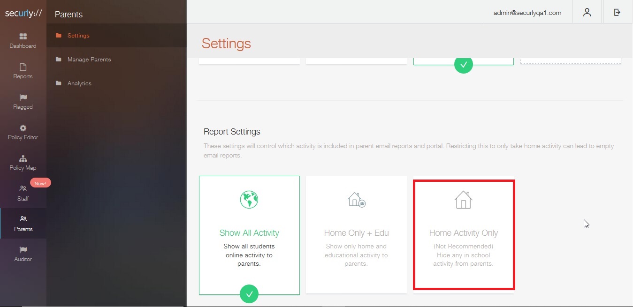Open the Flagged flag icon
Image resolution: width=633 pixels, height=307 pixels.
pyautogui.click(x=23, y=97)
